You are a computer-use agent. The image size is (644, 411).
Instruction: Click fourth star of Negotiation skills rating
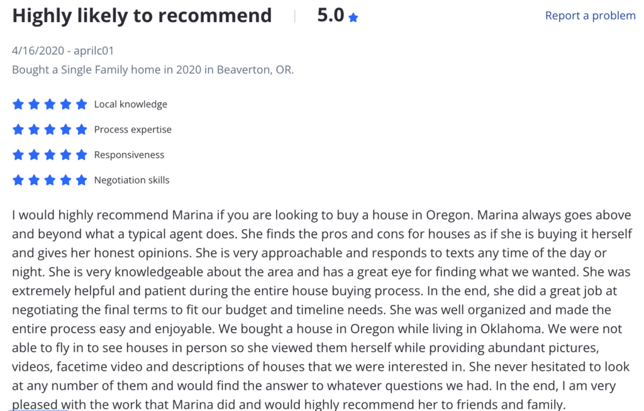coord(65,180)
